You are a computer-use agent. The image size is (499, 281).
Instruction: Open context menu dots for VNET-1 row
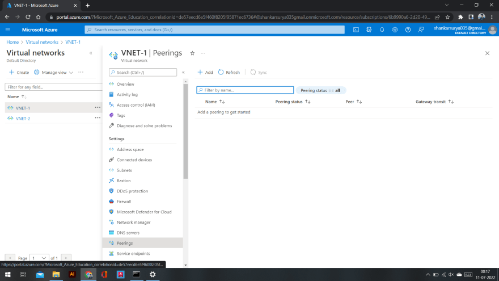(x=98, y=108)
